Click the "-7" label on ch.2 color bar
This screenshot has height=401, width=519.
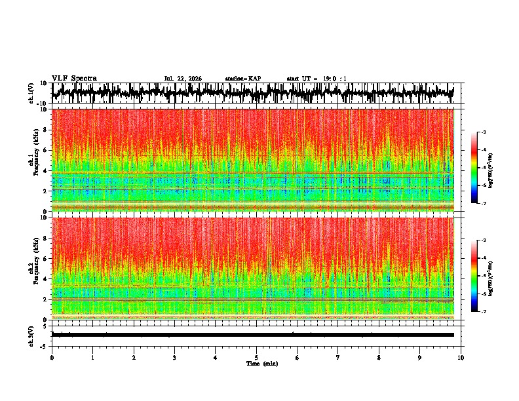[483, 311]
